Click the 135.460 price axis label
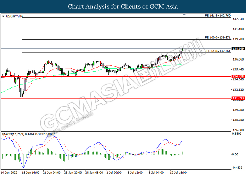The image size is (246, 175). tap(238, 69)
